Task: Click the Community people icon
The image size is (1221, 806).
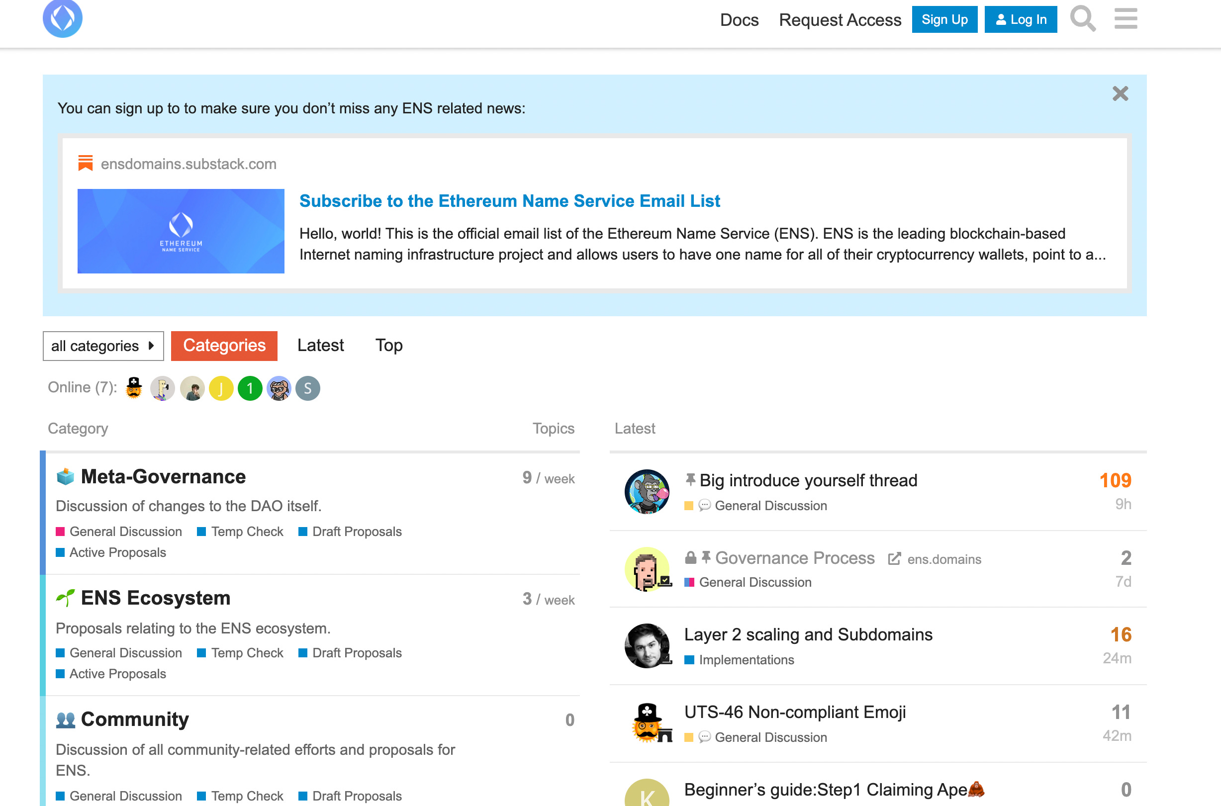Action: click(65, 719)
